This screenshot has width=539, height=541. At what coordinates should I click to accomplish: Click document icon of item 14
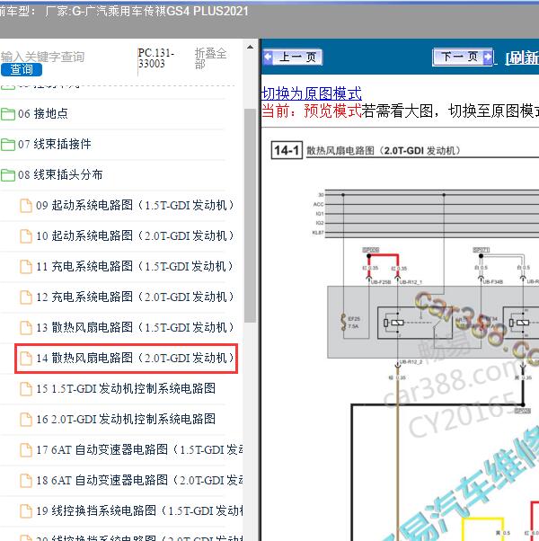(26, 359)
